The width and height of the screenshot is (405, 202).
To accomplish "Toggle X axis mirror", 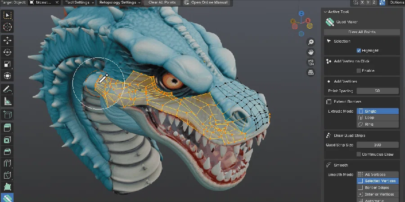I will pyautogui.click(x=362, y=2).
